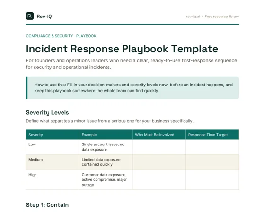Click 'Limited data exposure, contained quickly' cell
The width and height of the screenshot is (265, 212).
(106, 162)
